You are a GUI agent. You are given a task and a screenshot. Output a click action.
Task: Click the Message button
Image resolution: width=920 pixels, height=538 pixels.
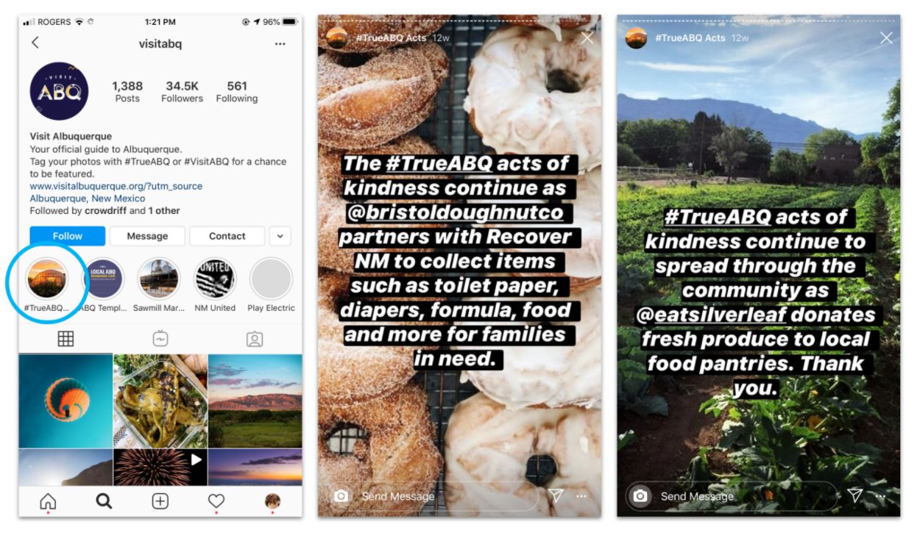tap(147, 236)
